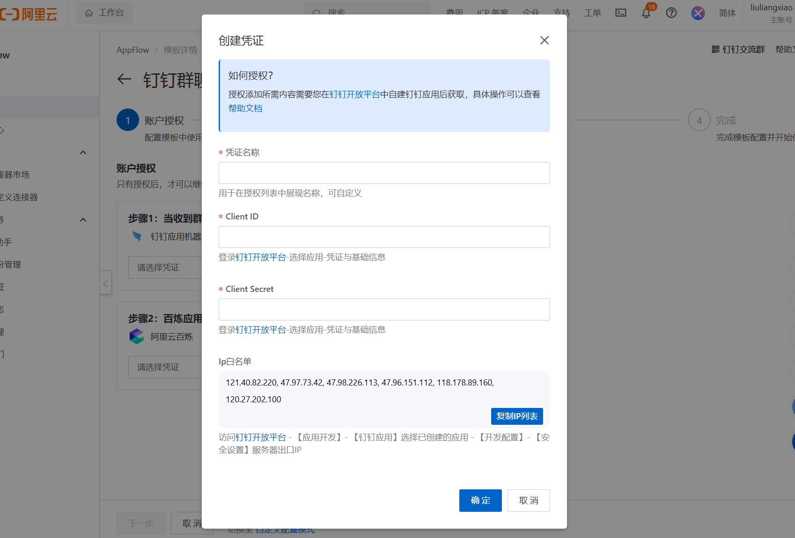Open 钉钉开放平台 link under Client Secret
The image size is (795, 538).
pos(261,330)
